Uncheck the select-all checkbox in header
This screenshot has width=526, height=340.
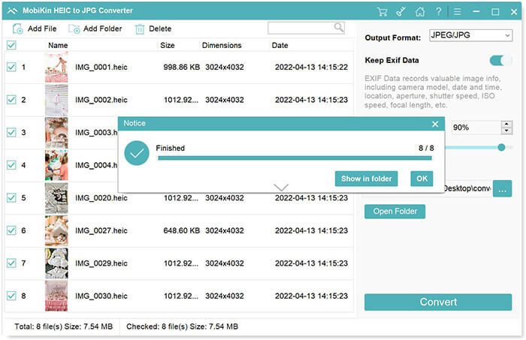click(11, 45)
